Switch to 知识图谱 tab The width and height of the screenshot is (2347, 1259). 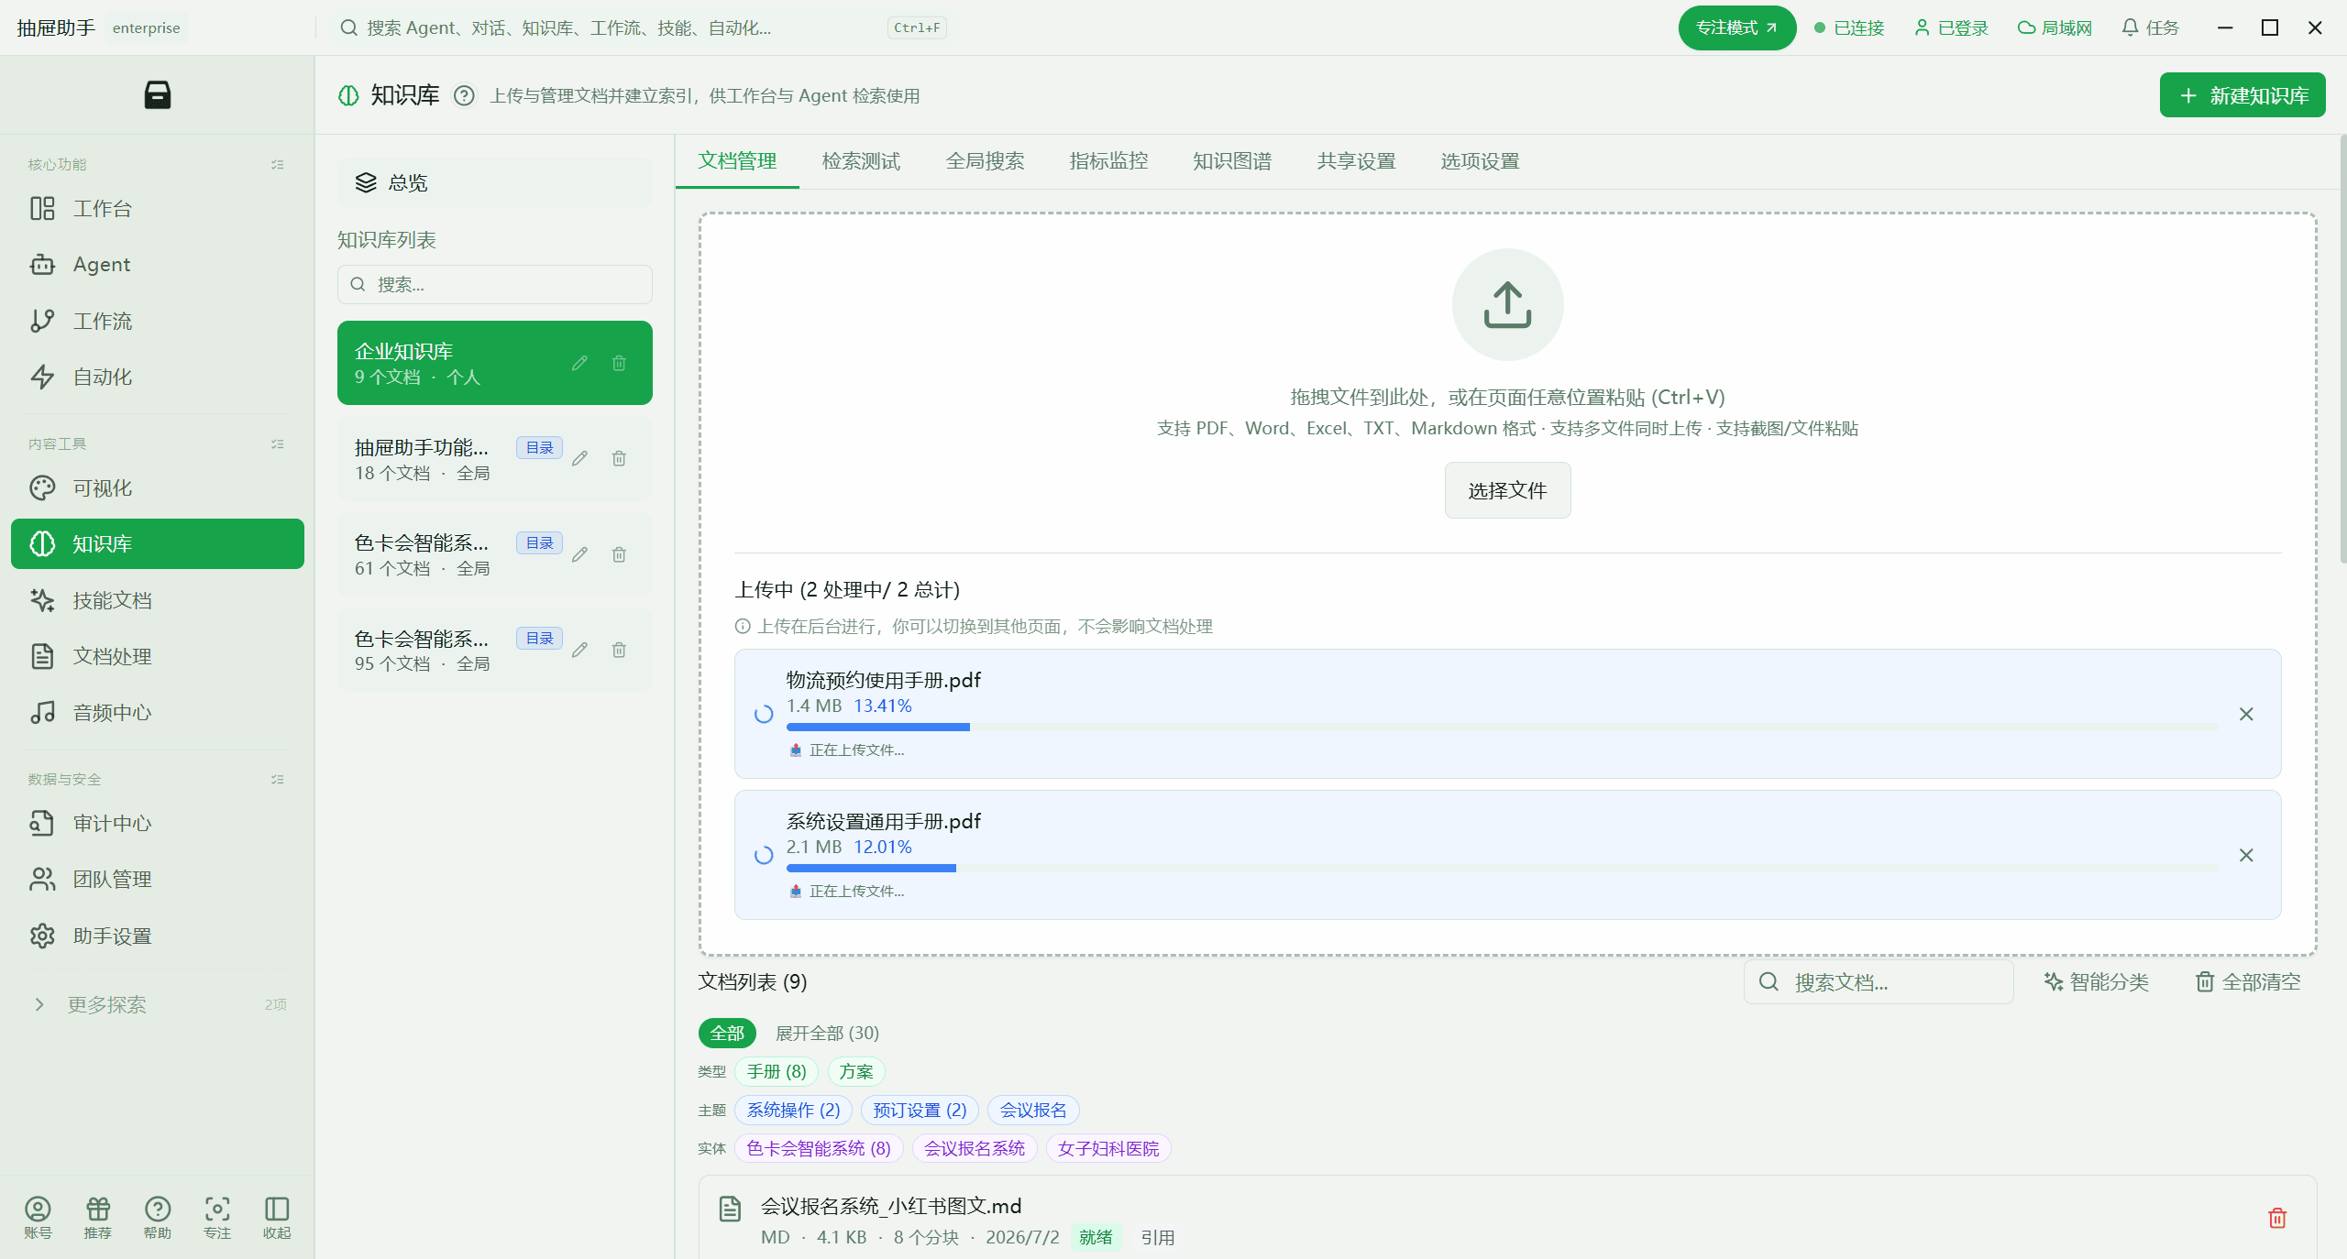(x=1232, y=161)
